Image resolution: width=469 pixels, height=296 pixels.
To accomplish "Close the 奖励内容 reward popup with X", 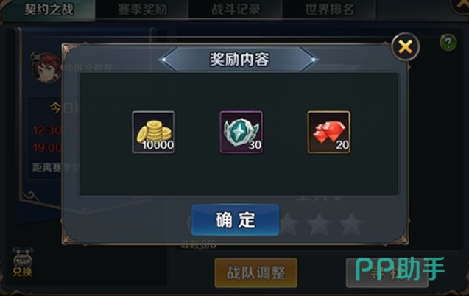I will (x=406, y=47).
